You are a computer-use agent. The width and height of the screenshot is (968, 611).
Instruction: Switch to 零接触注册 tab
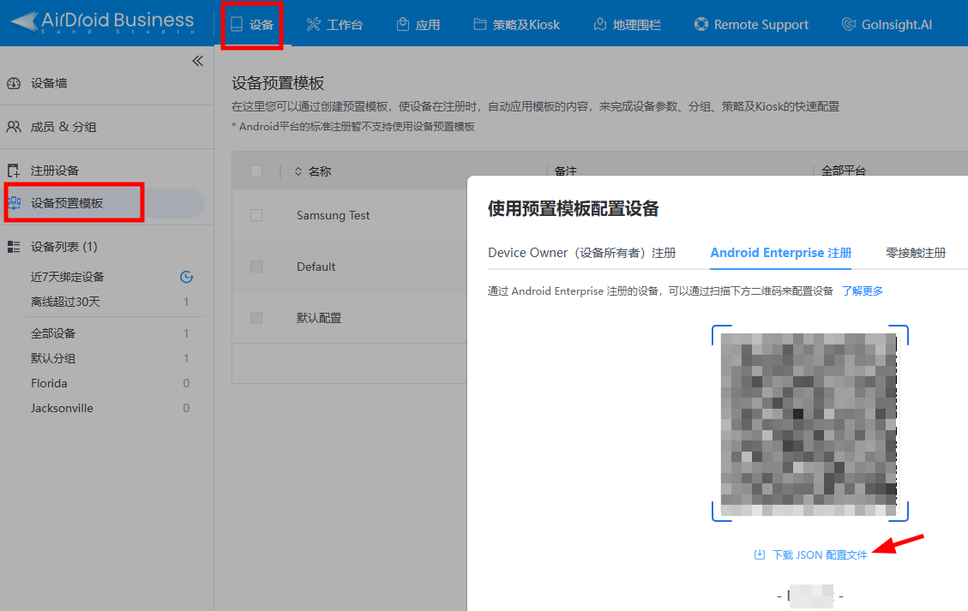pyautogui.click(x=916, y=253)
